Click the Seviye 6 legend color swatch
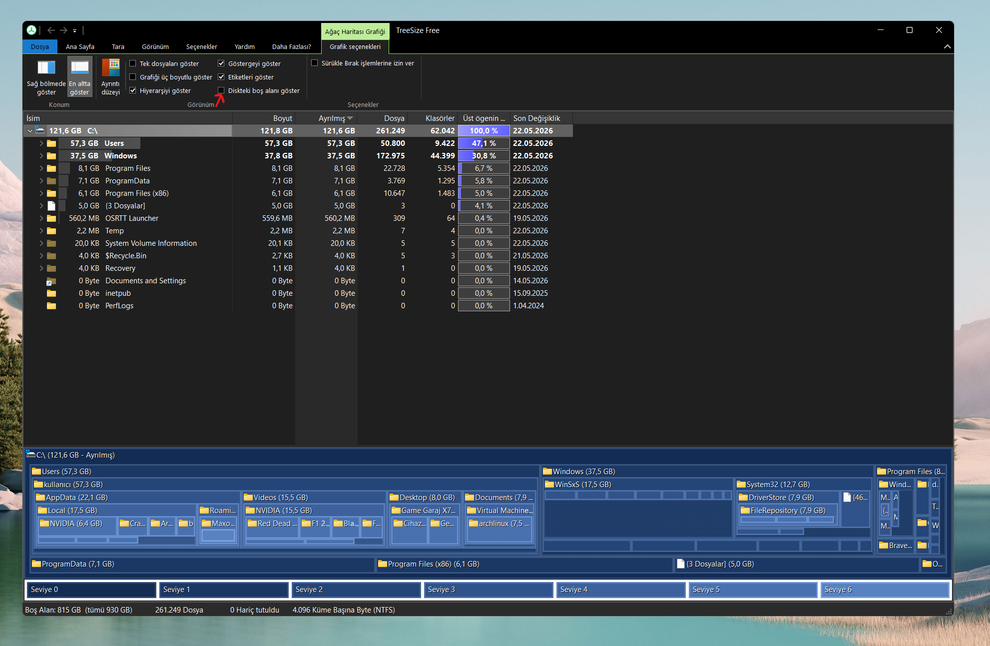The height and width of the screenshot is (646, 990). click(x=885, y=590)
